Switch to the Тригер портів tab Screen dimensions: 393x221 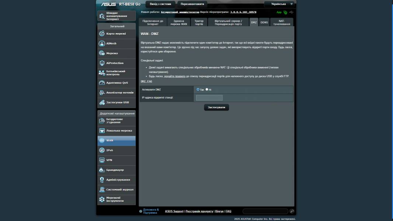[199, 22]
